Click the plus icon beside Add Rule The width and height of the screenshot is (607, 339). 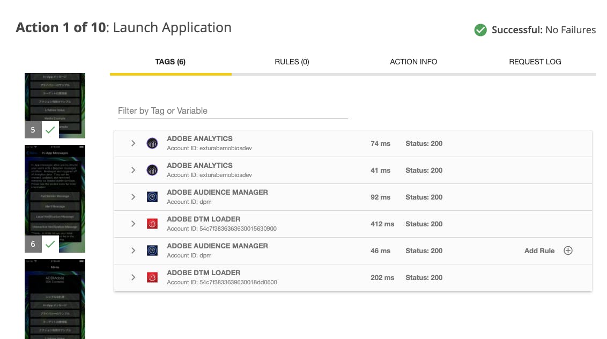point(568,250)
